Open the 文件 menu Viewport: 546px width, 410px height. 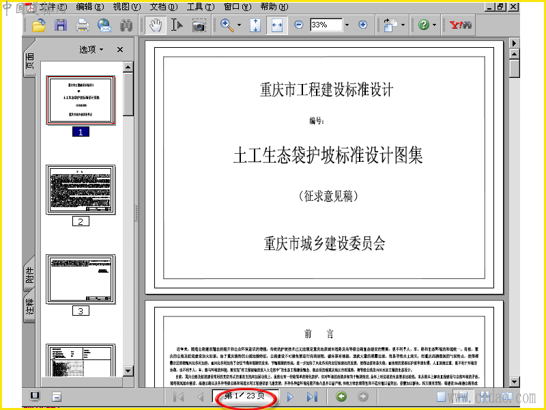pyautogui.click(x=53, y=7)
